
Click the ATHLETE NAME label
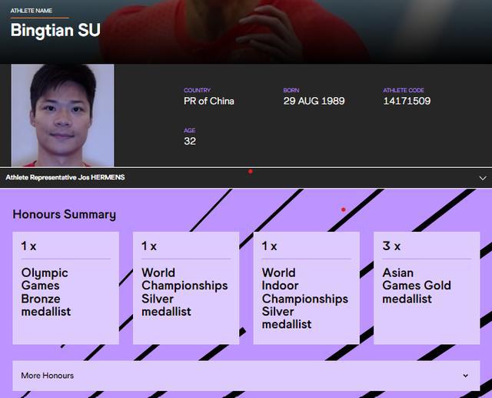coord(32,11)
